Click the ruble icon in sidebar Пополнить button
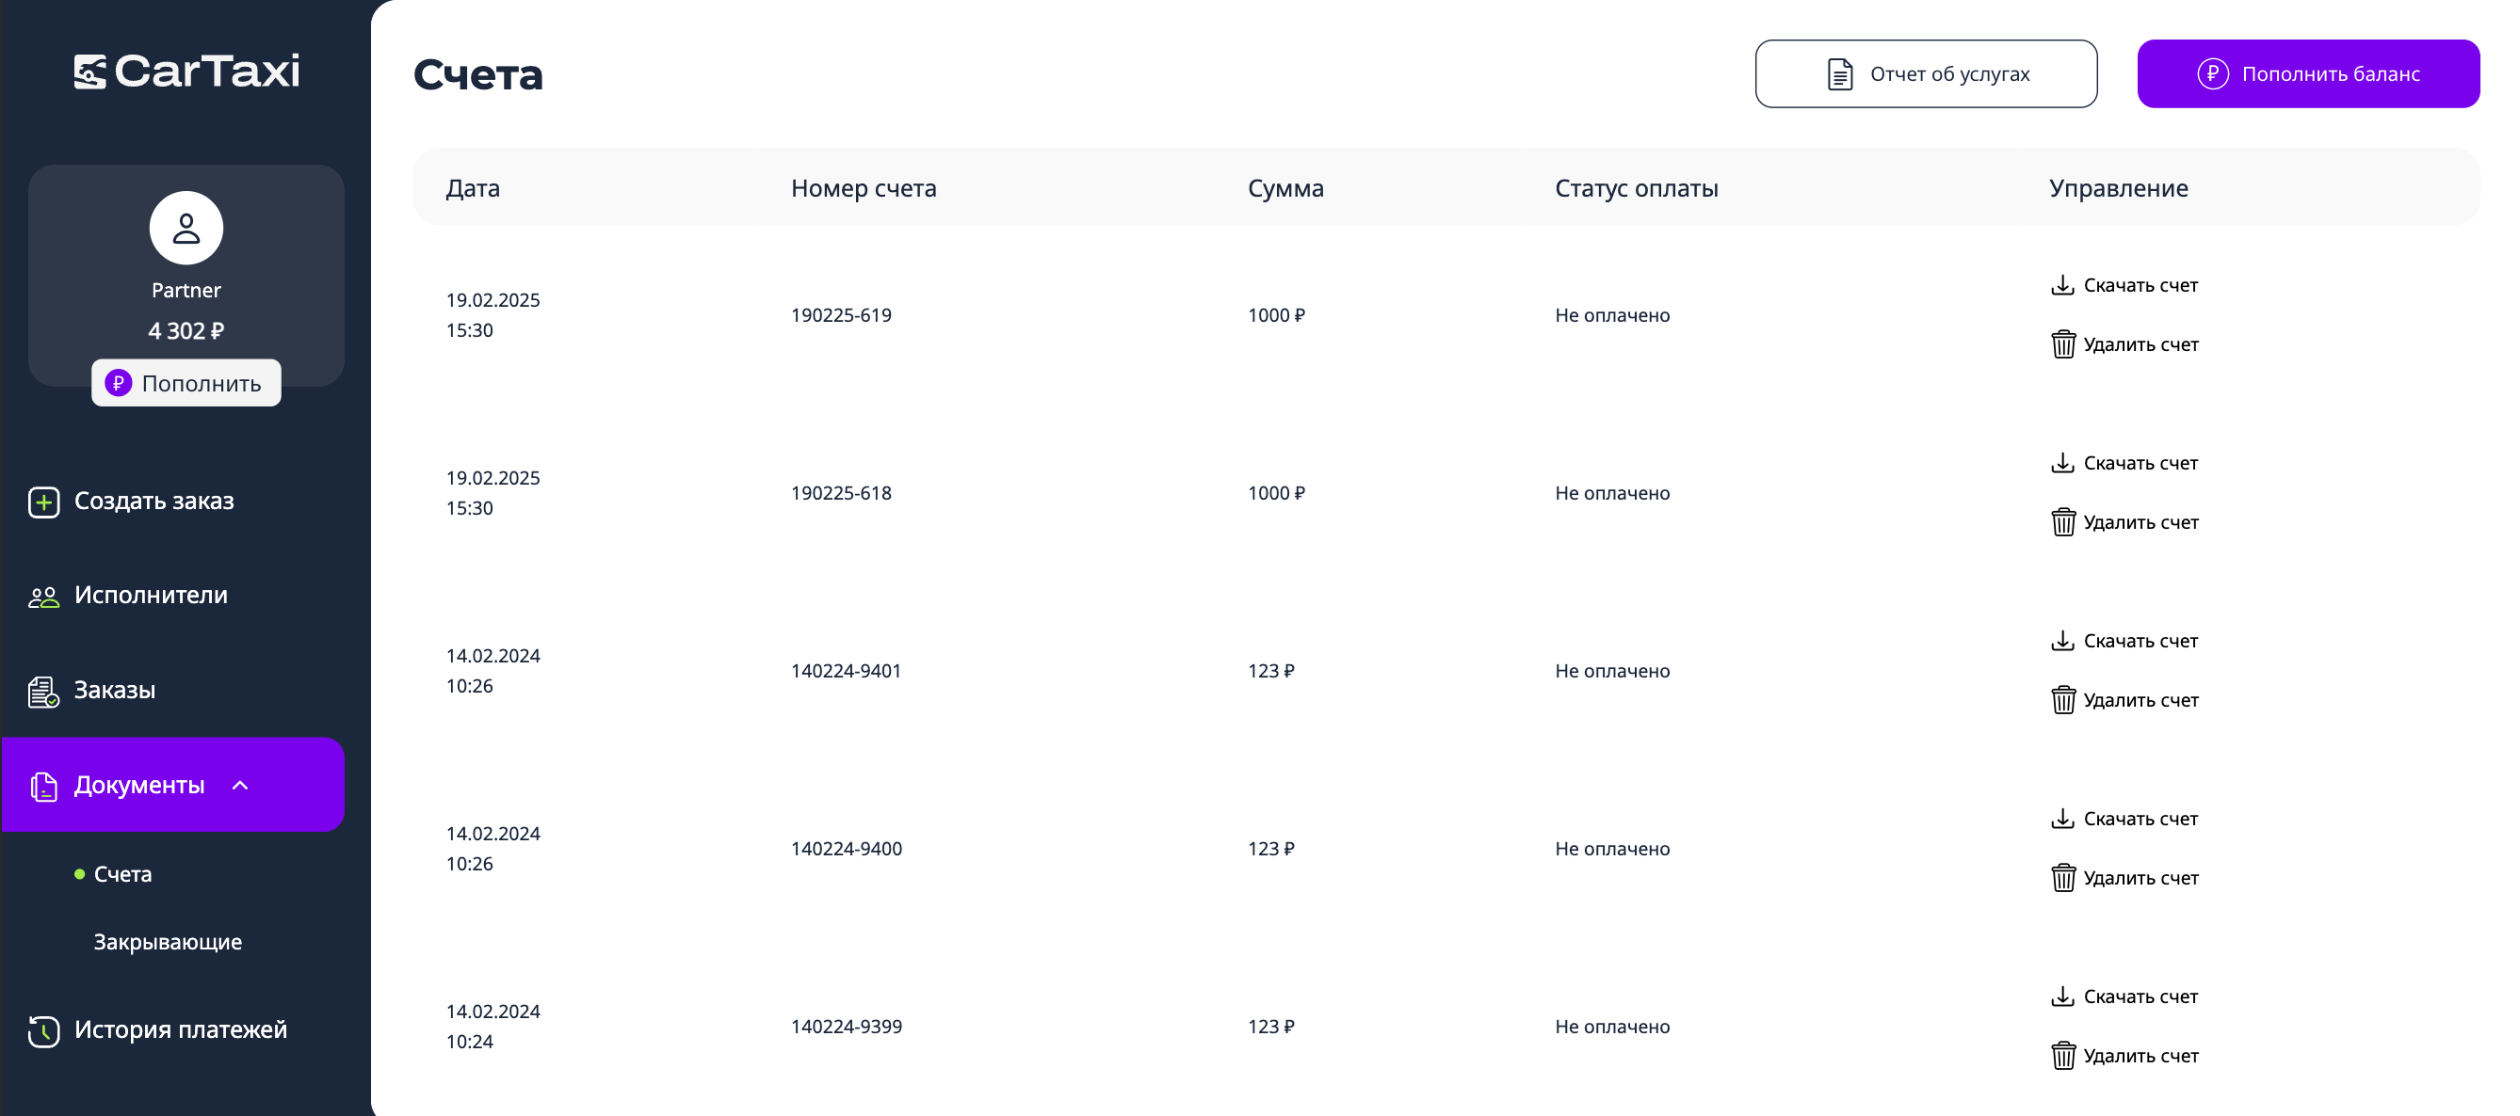Viewport: 2520px width, 1116px height. (119, 383)
